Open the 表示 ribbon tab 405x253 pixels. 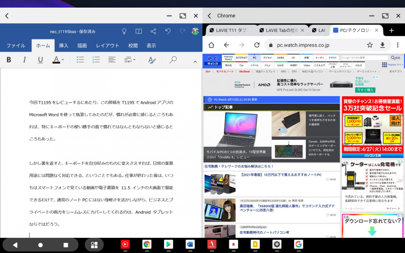point(151,46)
